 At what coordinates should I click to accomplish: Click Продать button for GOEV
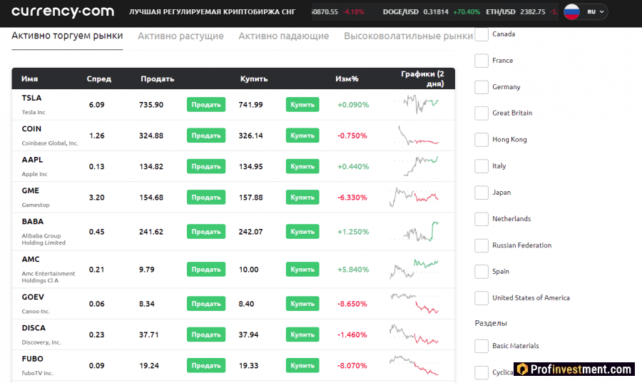click(206, 304)
